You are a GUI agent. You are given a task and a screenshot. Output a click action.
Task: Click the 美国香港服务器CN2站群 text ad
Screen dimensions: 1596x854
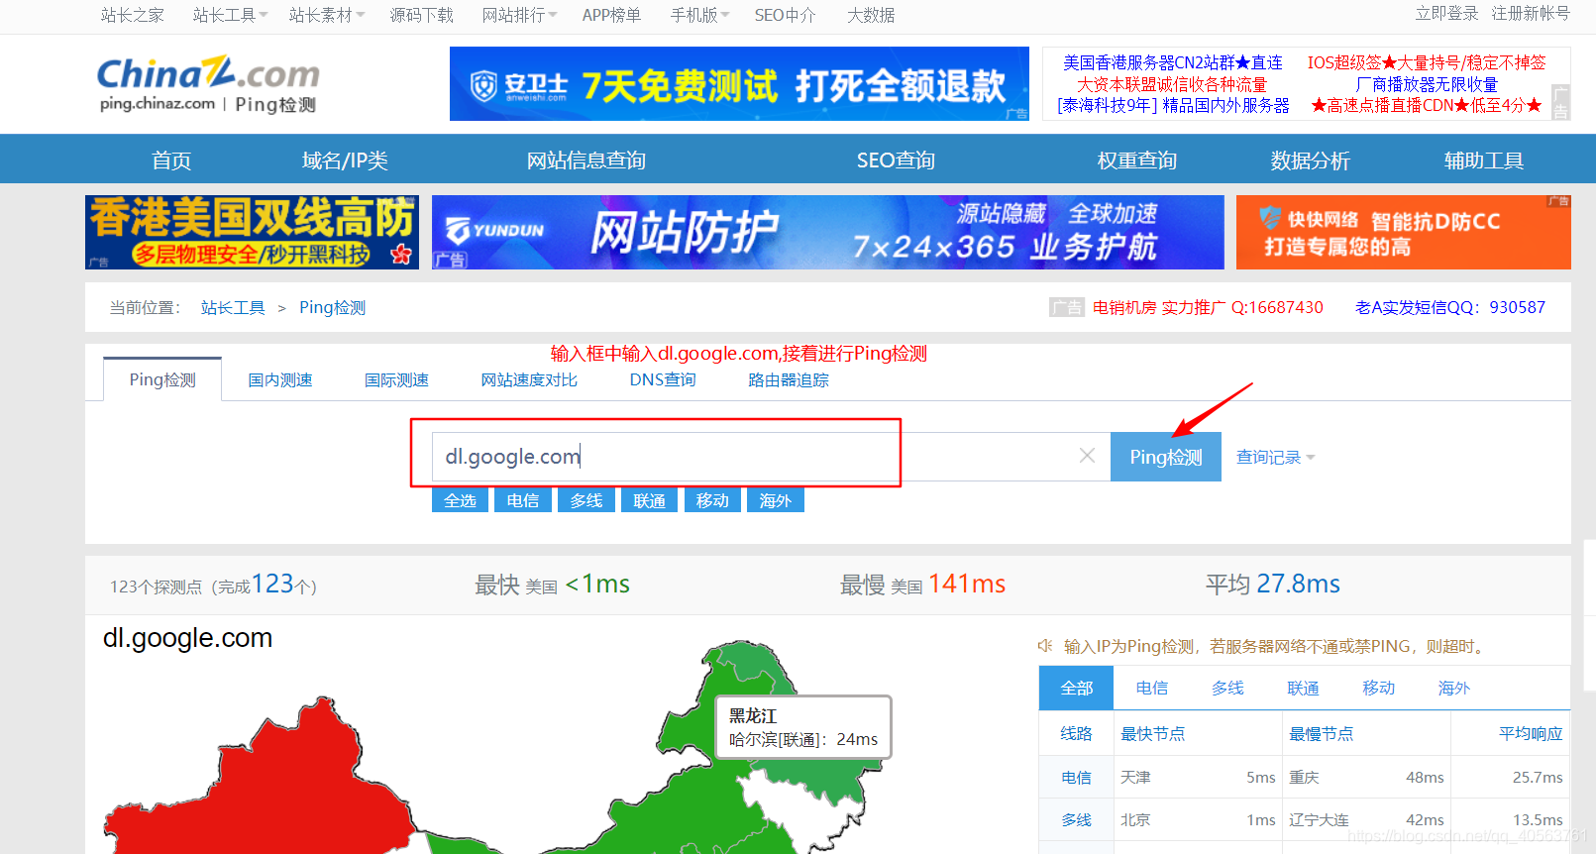coord(1173,62)
